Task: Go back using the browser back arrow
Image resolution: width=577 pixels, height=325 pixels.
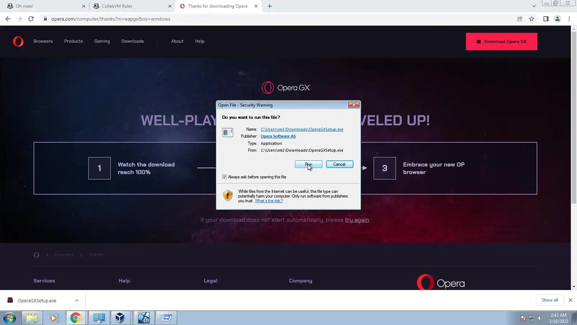Action: pos(8,19)
